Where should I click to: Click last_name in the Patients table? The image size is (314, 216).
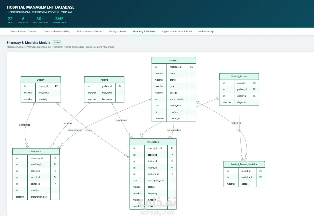click(107, 99)
